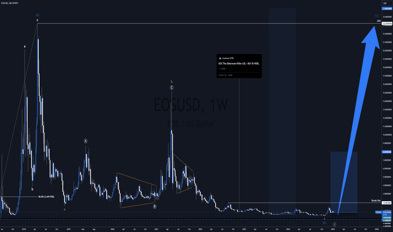Click the 2022 label on time axis
393x232 pixels.
tap(200, 229)
